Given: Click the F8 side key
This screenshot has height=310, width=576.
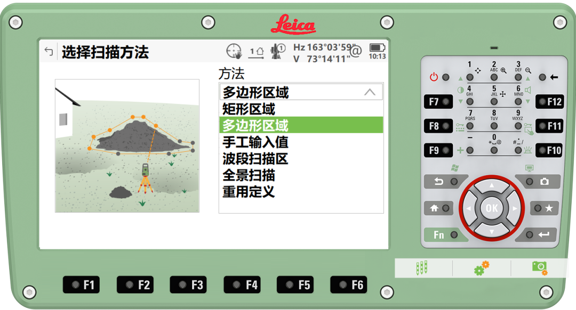Looking at the screenshot, I should coord(438,126).
